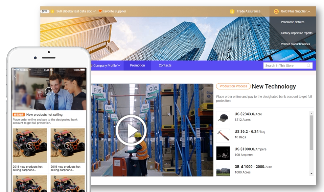The width and height of the screenshot is (324, 192).
Task: Tap the phone battery status icon
Action: [x=83, y=70]
